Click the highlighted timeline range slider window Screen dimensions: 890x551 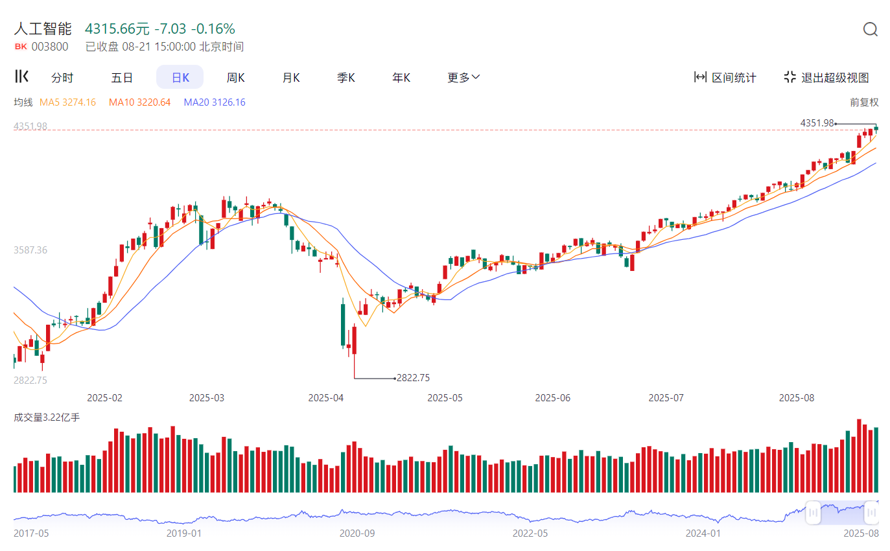coord(843,512)
